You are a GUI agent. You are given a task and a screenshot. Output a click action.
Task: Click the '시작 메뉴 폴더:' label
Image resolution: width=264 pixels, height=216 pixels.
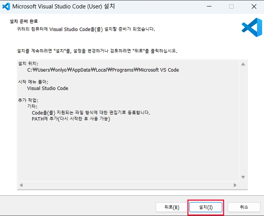pyautogui.click(x=33, y=82)
